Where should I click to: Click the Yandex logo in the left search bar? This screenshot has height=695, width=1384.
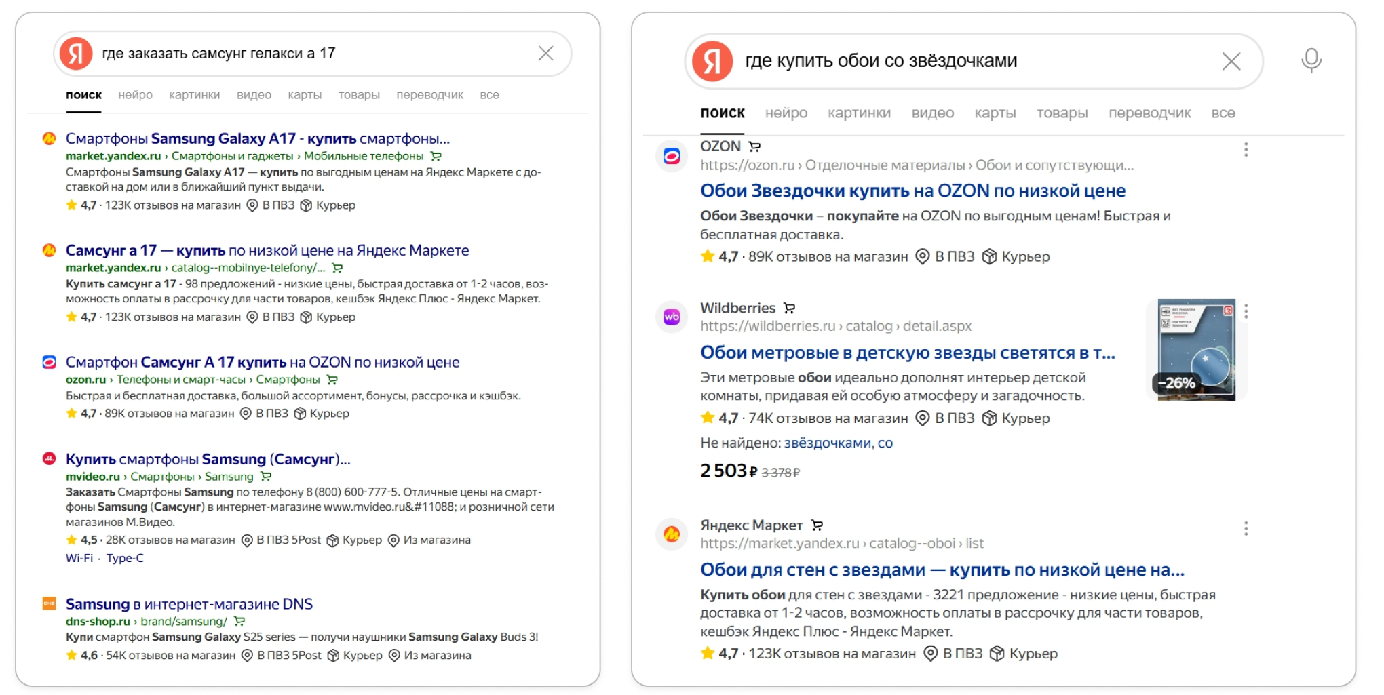tap(76, 54)
